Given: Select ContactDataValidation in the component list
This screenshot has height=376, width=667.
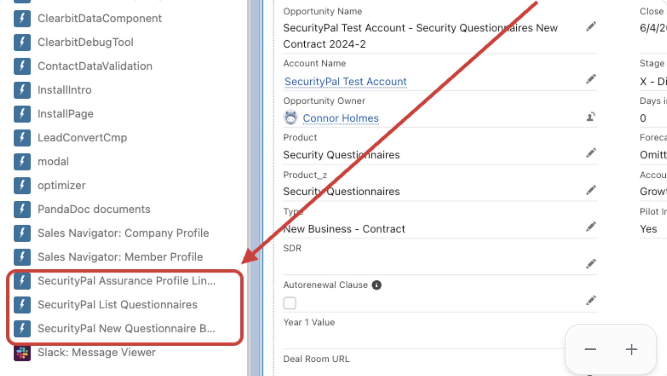Looking at the screenshot, I should [x=95, y=66].
